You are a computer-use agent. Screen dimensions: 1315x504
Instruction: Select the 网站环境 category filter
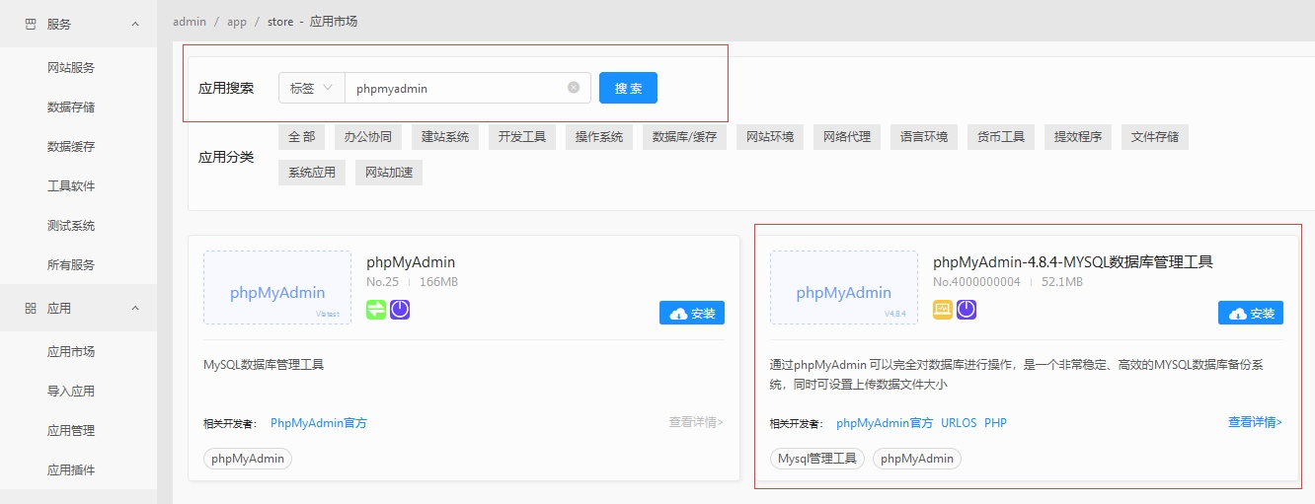770,137
